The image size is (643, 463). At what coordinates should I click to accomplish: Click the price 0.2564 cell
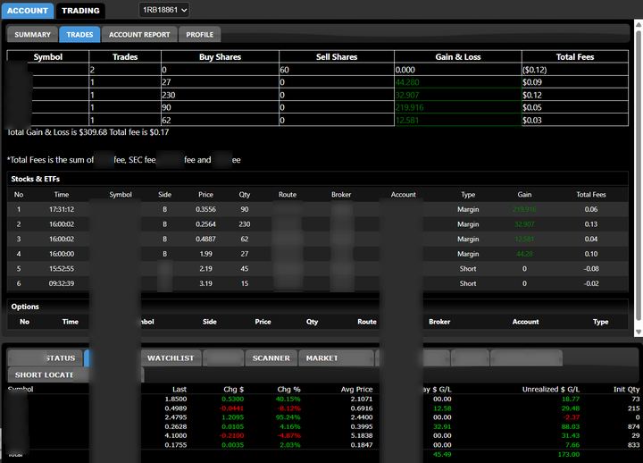pyautogui.click(x=205, y=224)
